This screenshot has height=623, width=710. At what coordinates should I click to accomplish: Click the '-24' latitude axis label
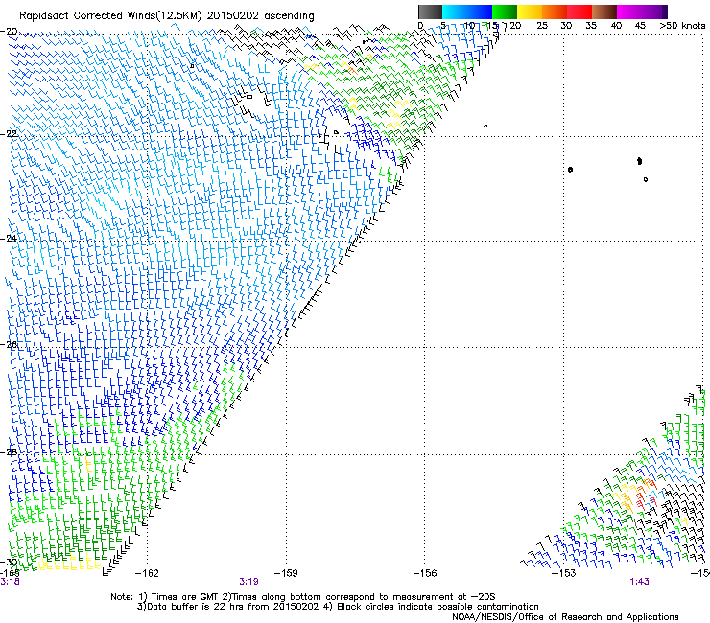tap(10, 239)
